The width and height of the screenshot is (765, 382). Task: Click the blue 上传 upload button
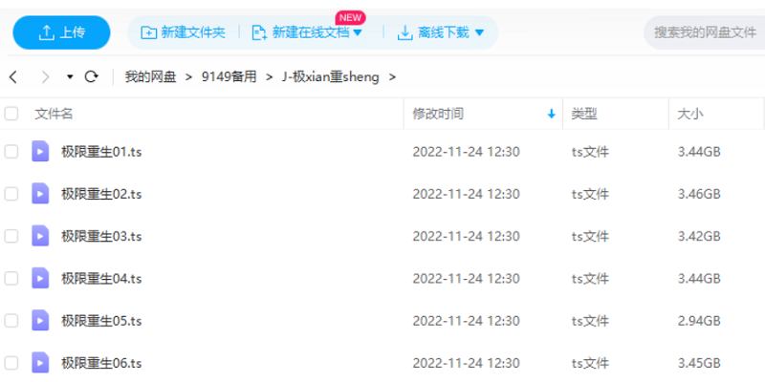(61, 32)
